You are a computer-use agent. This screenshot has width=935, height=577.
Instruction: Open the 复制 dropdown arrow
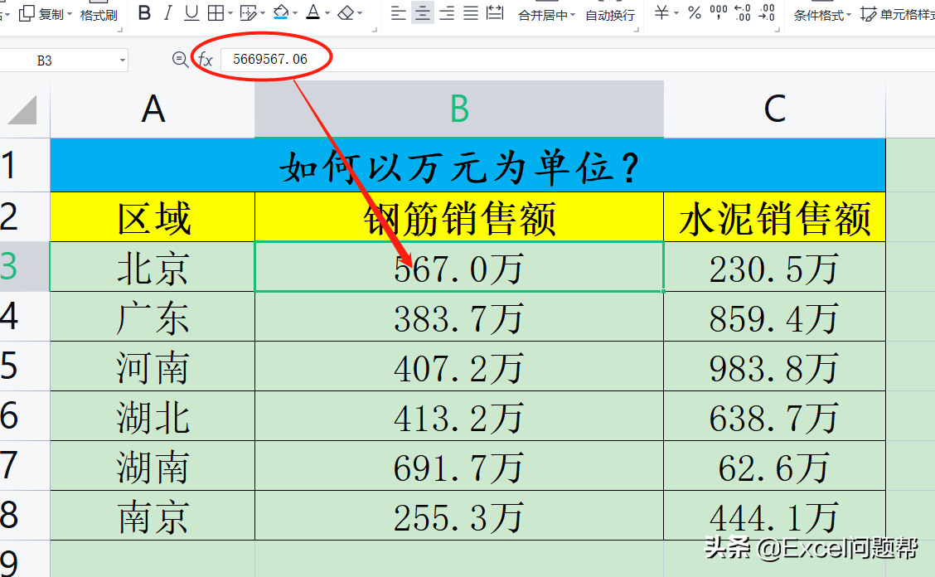[x=70, y=14]
